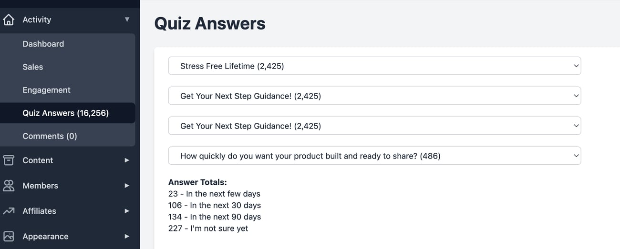Click the Affiliates trending arrow icon

click(8, 211)
